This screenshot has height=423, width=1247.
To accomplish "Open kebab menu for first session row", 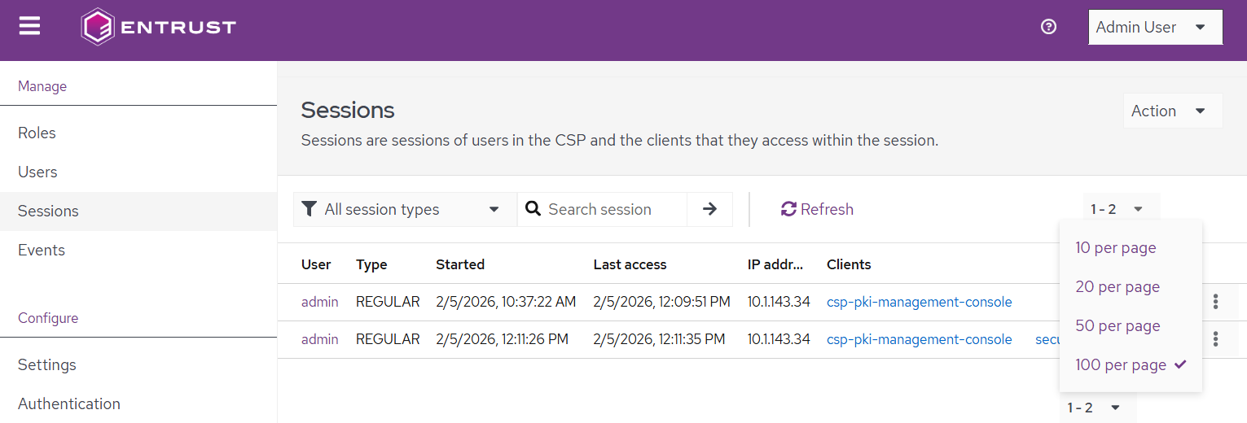I will click(1215, 302).
